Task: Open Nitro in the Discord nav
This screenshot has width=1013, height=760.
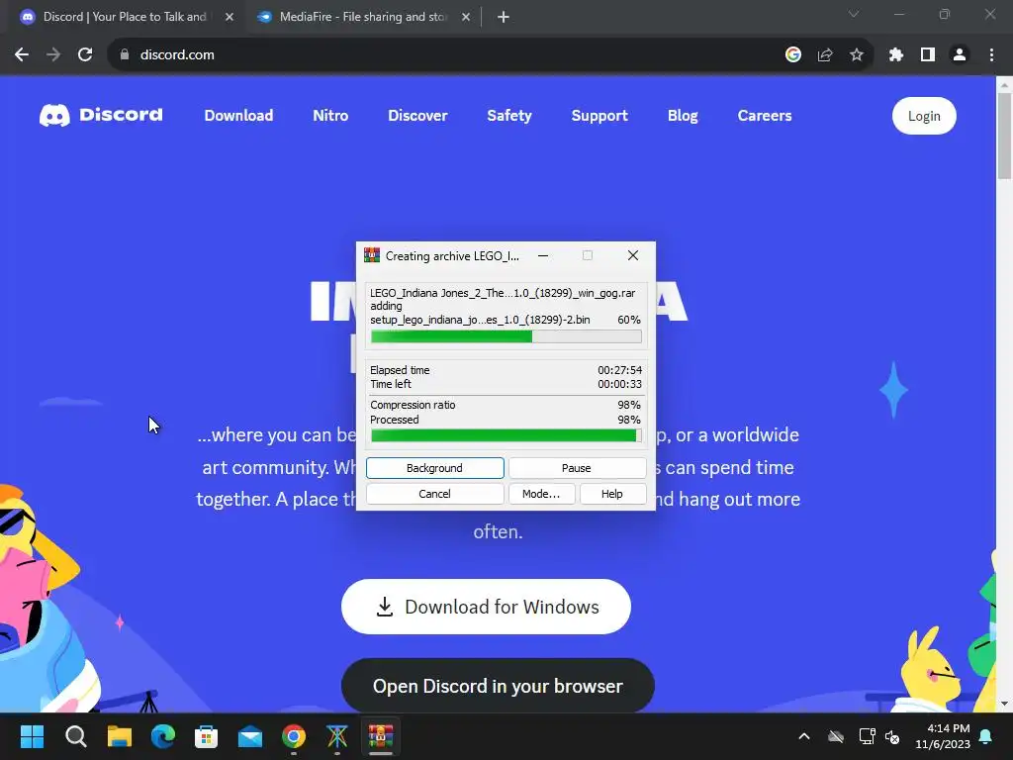Action: click(x=330, y=116)
